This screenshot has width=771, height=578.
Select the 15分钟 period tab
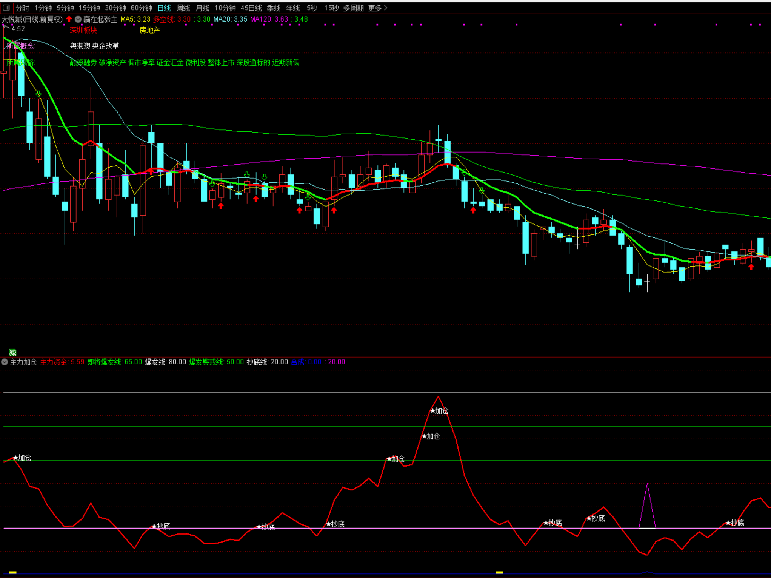click(89, 8)
